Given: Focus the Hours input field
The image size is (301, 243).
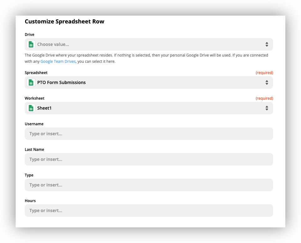Looking at the screenshot, I should (x=149, y=211).
